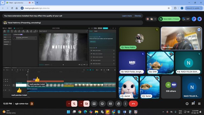Expand audio settings arrow beside microphone
Image resolution: width=204 pixels, height=115 pixels.
point(69,103)
